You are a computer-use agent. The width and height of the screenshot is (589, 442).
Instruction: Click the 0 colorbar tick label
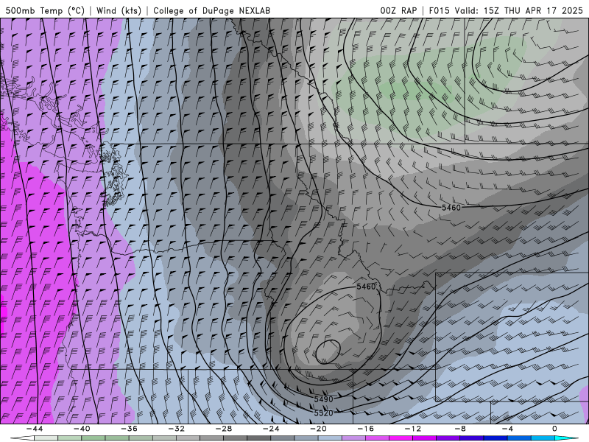pyautogui.click(x=554, y=429)
